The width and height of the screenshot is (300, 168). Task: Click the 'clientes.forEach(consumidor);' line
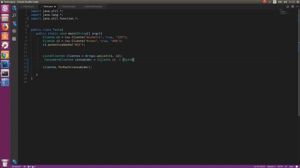click(67, 67)
